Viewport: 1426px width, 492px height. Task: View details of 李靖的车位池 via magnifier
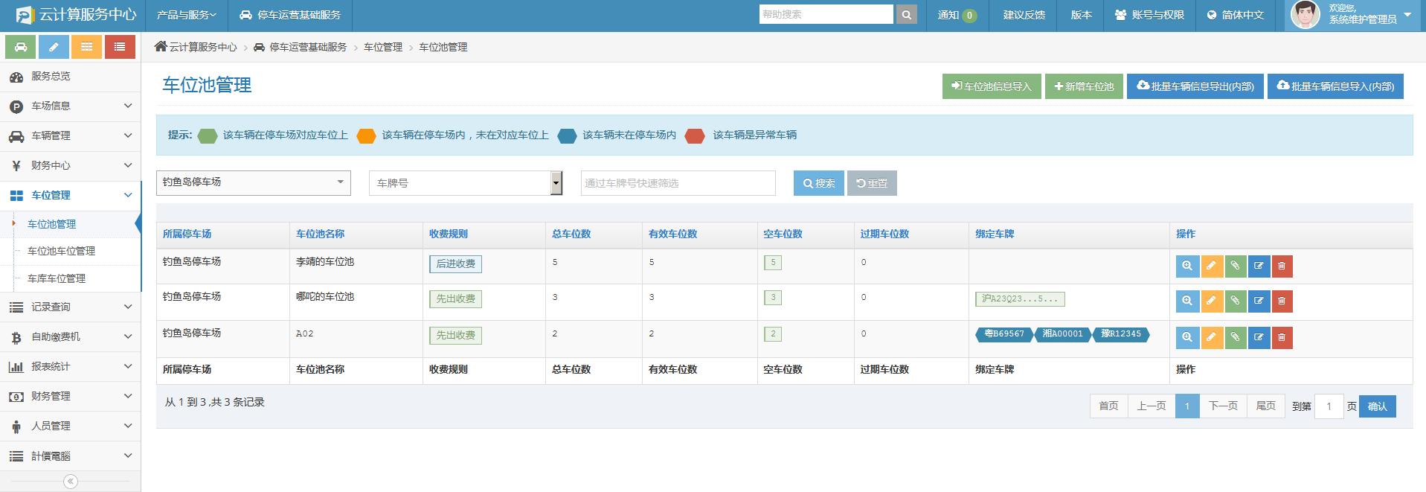point(1187,266)
